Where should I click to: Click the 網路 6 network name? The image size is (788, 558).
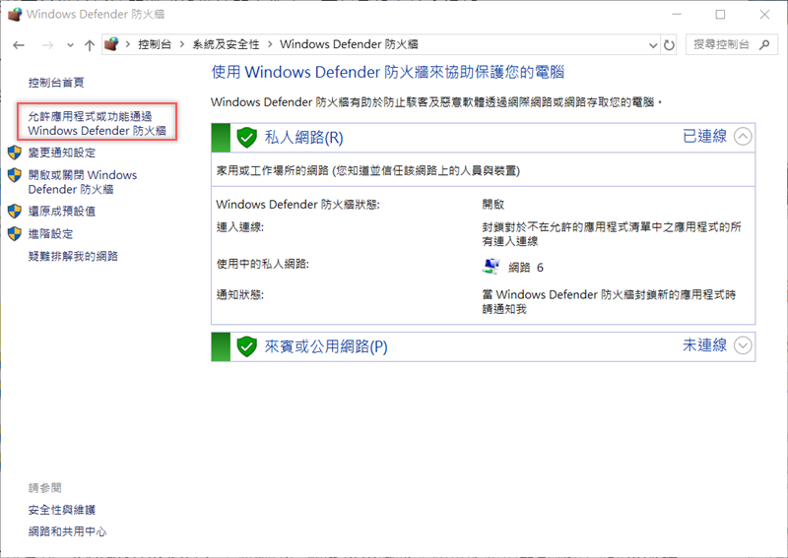[526, 268]
